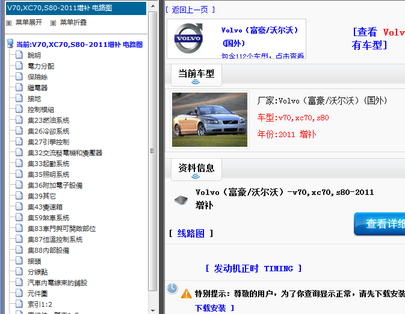Click the page icon next to 元件圖
Viewport: 405px width, 314px height.
click(x=19, y=294)
